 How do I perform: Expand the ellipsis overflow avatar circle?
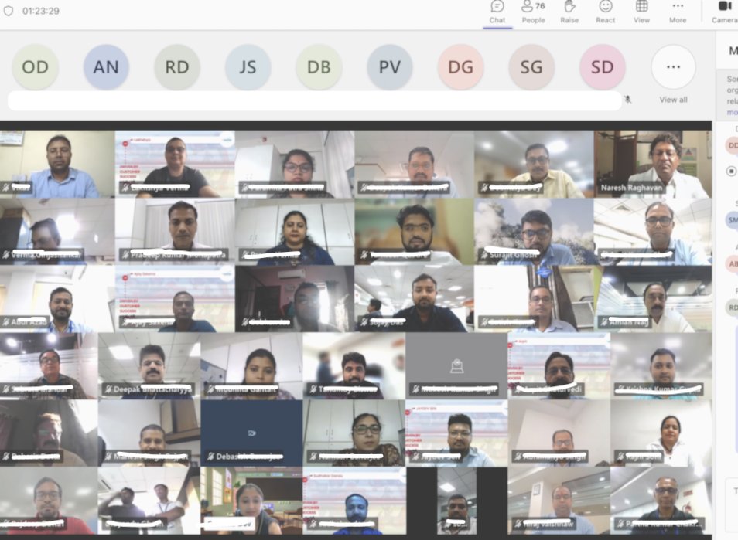point(672,67)
